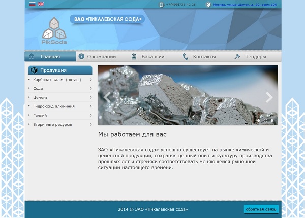305x218 pixels.
Task: Show next slide with right arrow
Action: pos(269,97)
